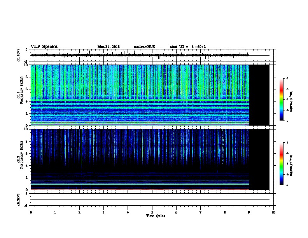This screenshot has width=308, height=238.
Task: Click the "station=HUS" header label
Action: click(144, 47)
